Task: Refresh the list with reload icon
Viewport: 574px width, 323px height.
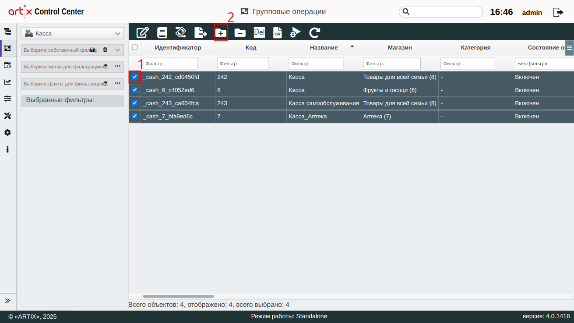Action: coord(314,32)
